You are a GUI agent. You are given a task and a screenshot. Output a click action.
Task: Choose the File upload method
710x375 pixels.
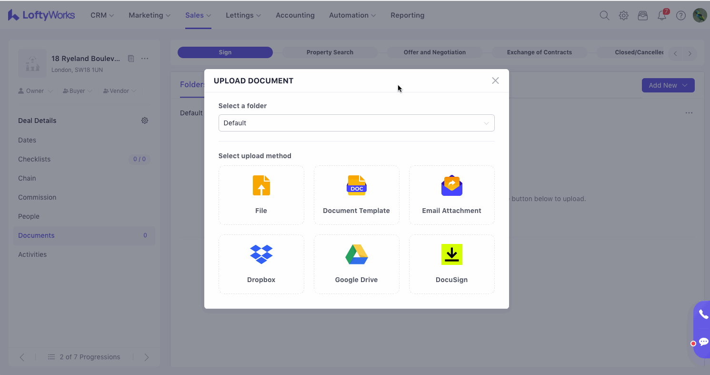point(261,195)
